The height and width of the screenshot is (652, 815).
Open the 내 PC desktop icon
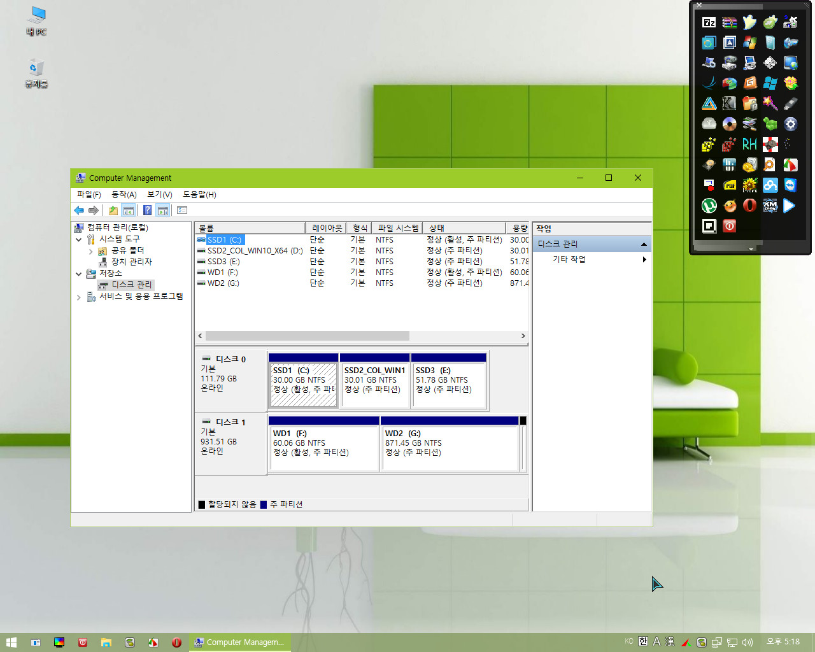(x=36, y=22)
